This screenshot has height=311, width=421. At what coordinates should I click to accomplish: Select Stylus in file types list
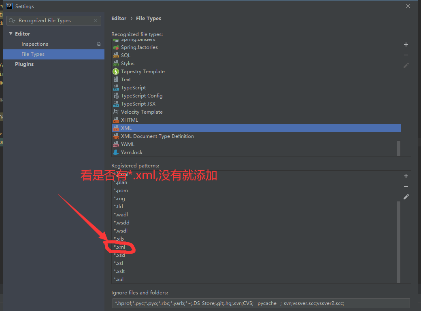(x=256, y=63)
